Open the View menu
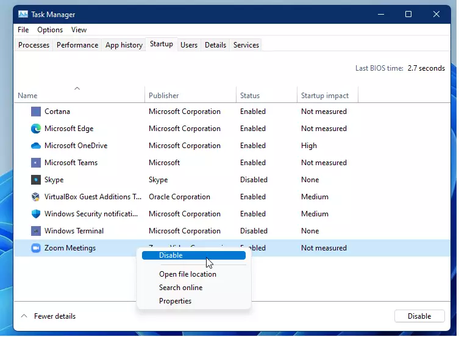 79,30
